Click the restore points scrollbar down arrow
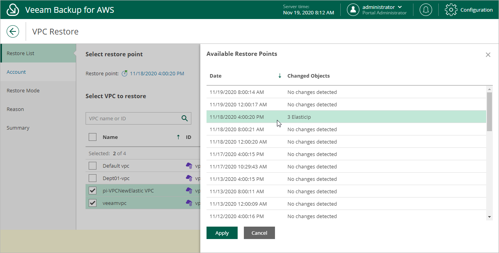 tap(490, 217)
